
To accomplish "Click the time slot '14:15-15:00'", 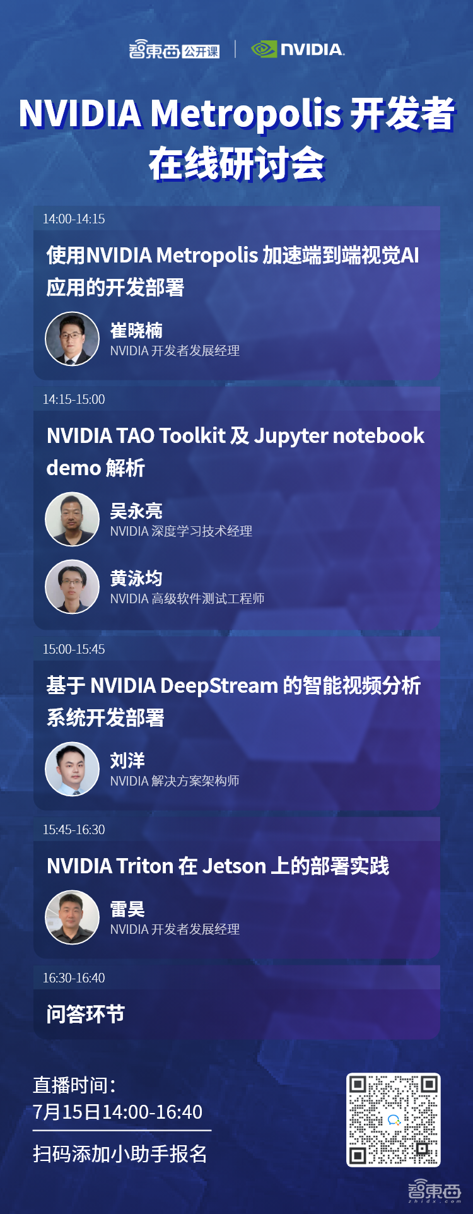I will pos(74,399).
